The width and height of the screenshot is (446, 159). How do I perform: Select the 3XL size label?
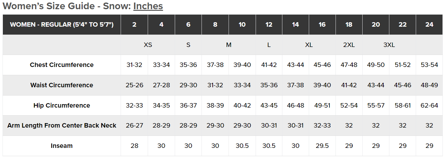pos(389,45)
